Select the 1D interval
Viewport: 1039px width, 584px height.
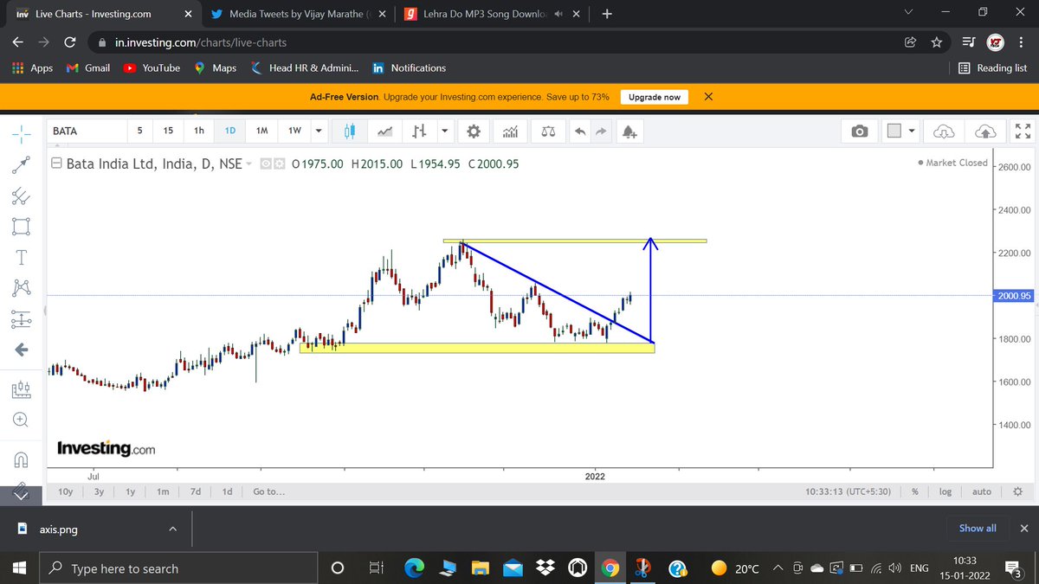click(230, 131)
